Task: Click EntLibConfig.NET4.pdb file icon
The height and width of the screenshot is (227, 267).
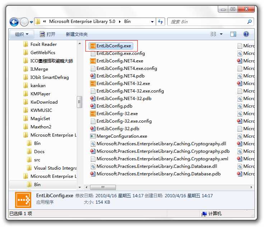Action: [x=93, y=76]
